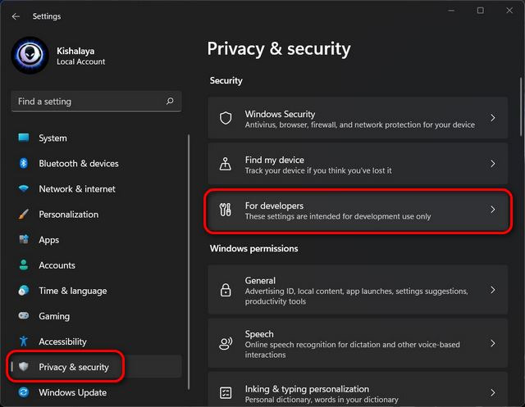Screen dimensions: 525x407
Task: Expand For developers chevron
Action: [492, 209]
